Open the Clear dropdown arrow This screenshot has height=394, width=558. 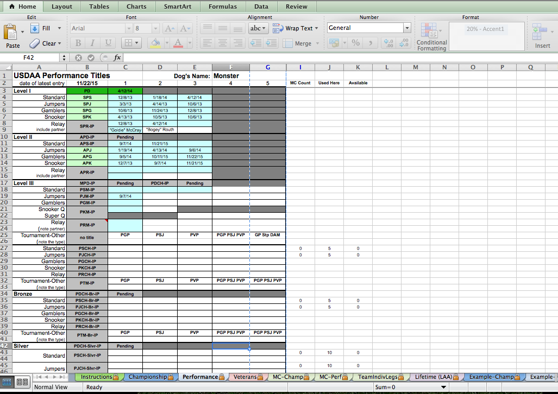[59, 43]
